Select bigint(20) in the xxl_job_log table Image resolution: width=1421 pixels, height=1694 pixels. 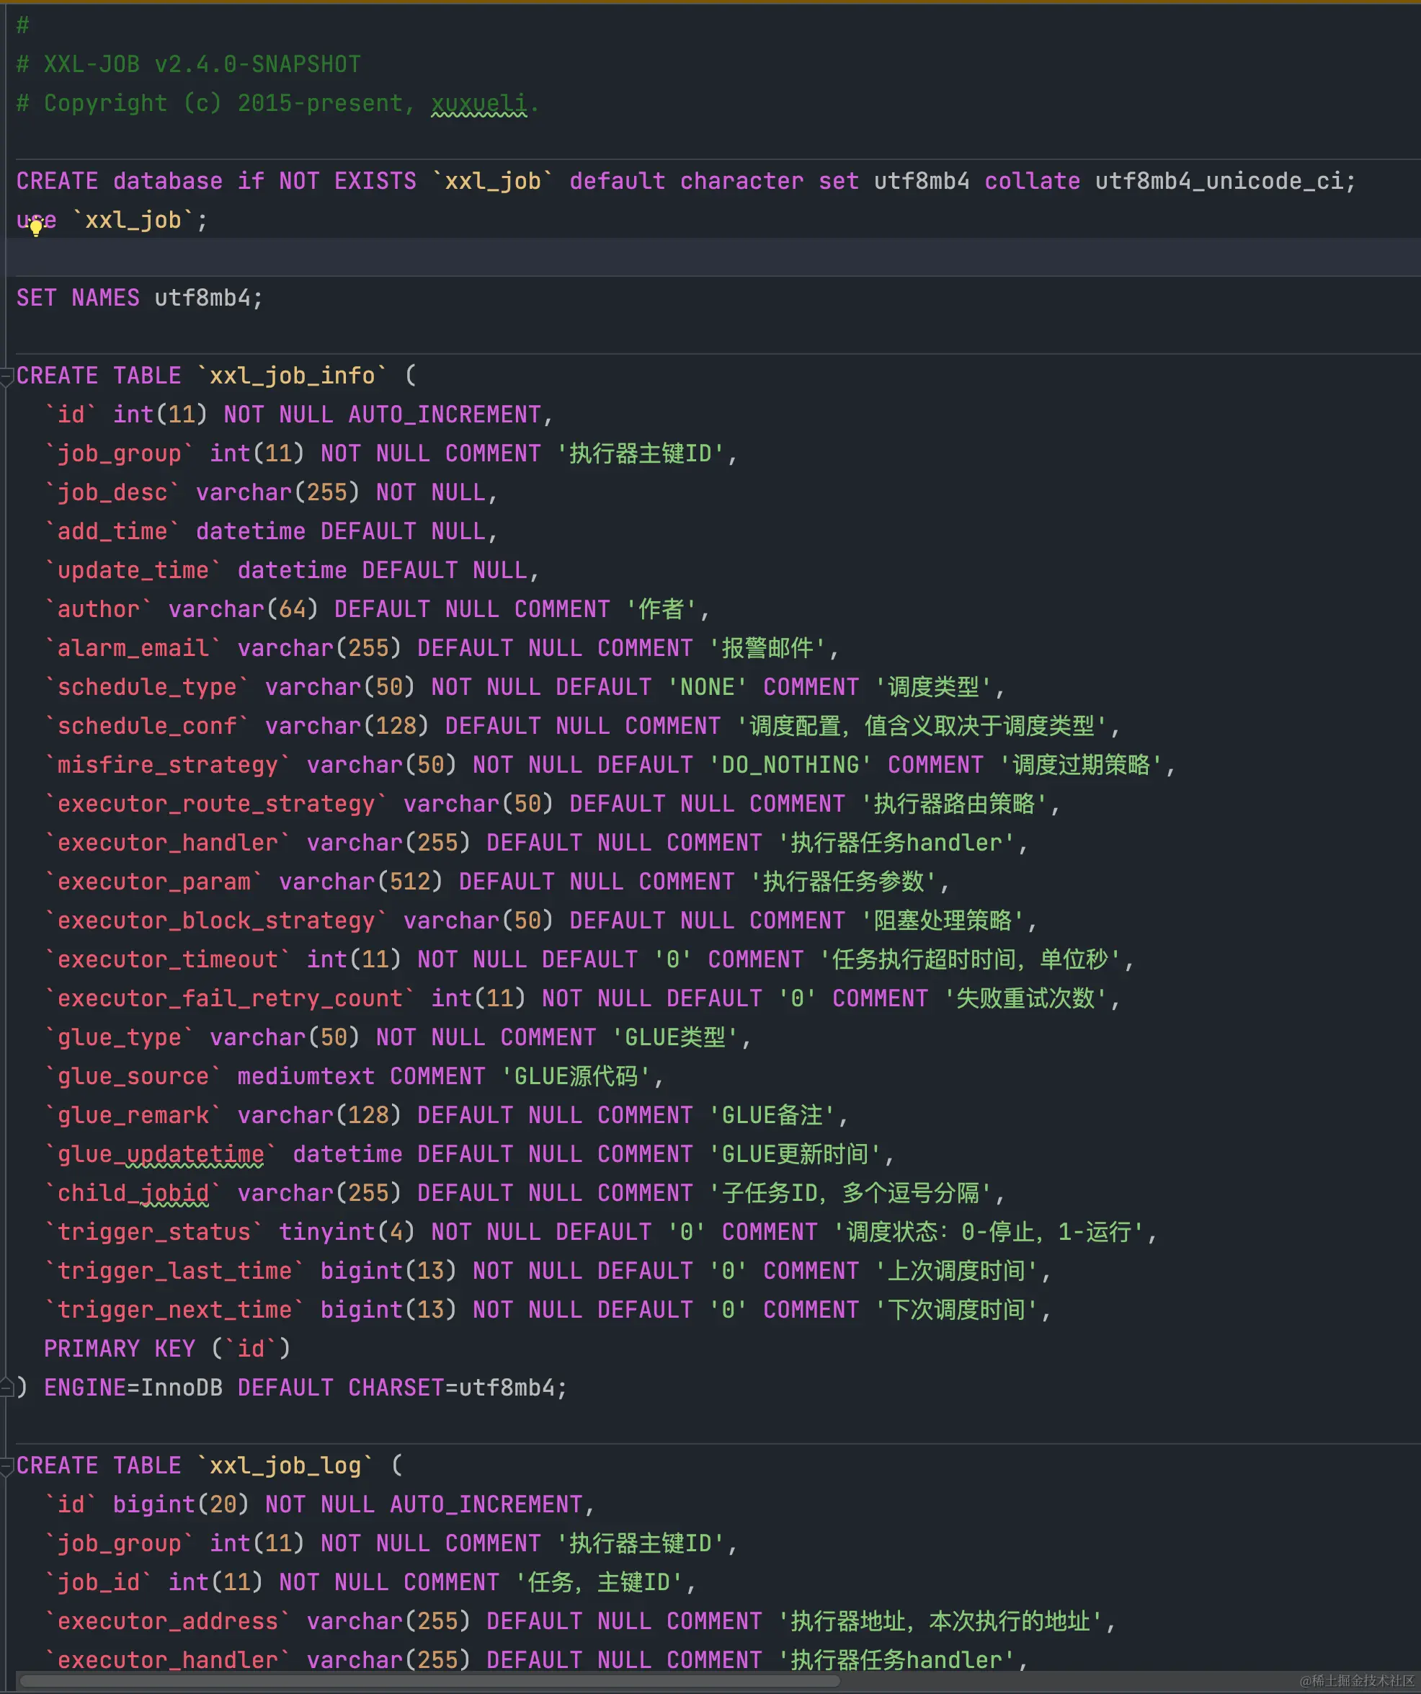click(179, 1504)
